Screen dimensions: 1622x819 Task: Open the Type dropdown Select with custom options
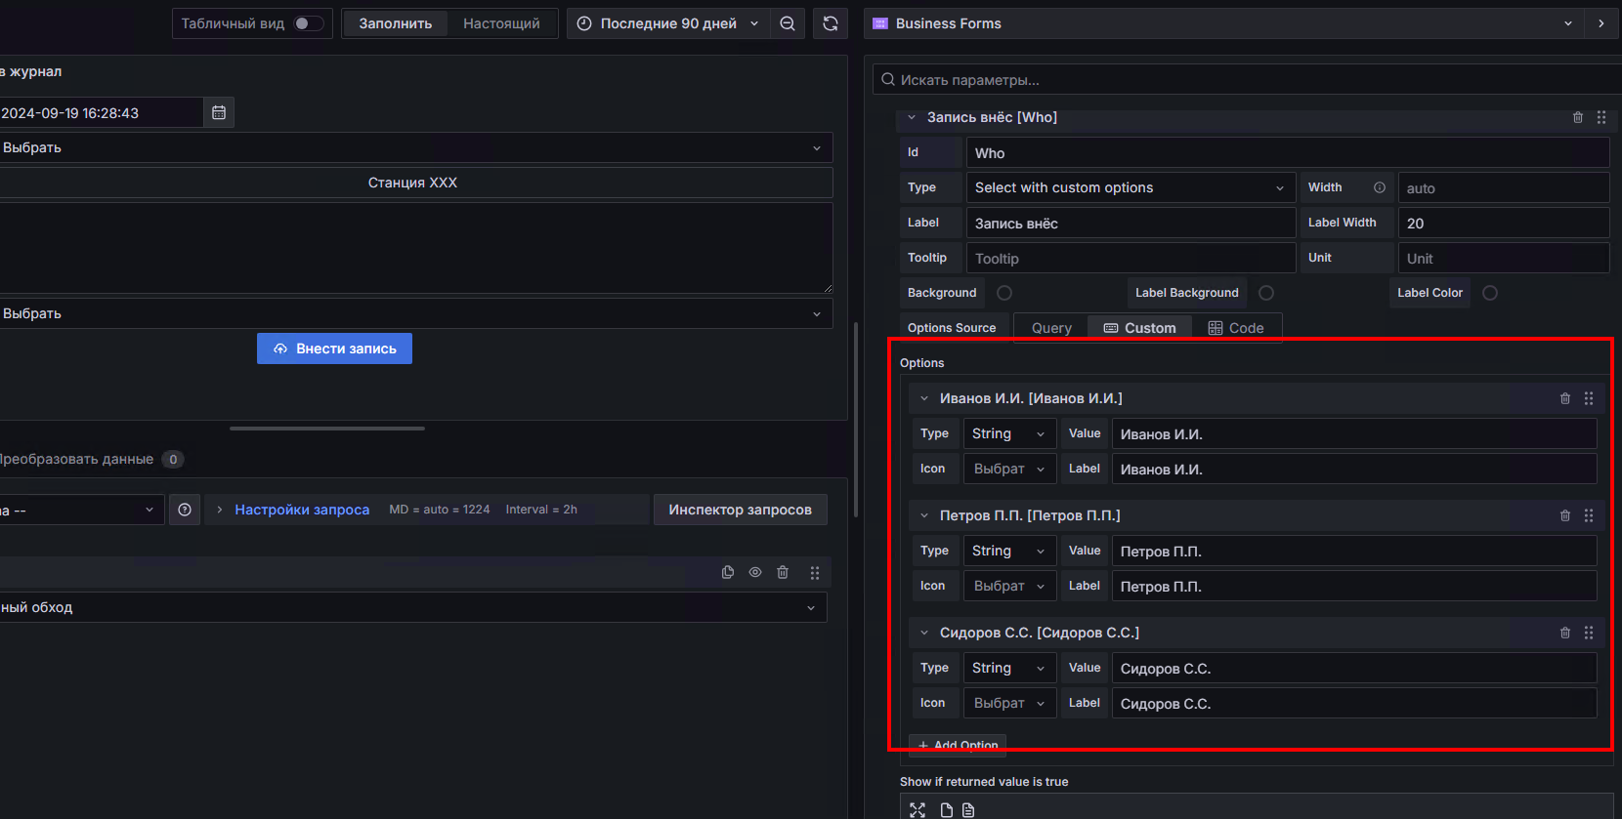pyautogui.click(x=1130, y=187)
